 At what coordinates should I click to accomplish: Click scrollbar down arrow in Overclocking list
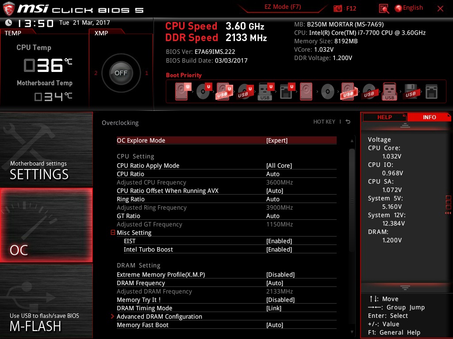(x=352, y=332)
